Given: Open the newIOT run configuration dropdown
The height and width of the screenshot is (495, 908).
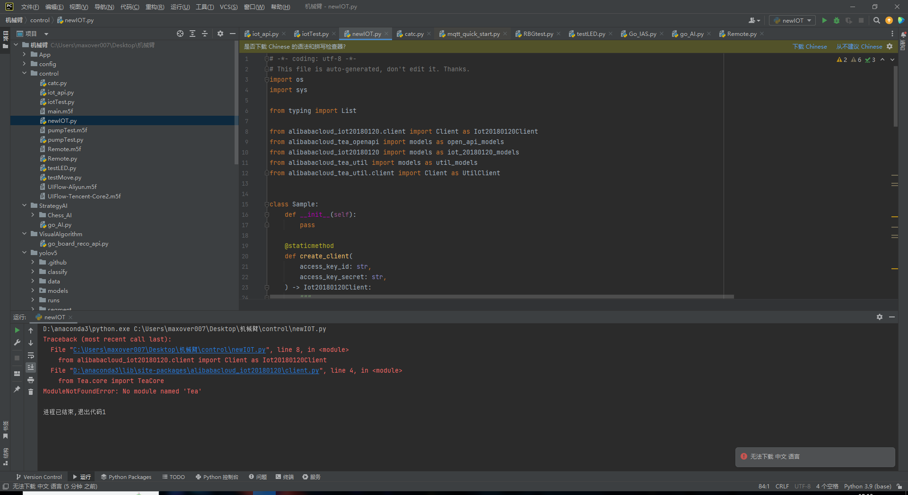Looking at the screenshot, I should (x=793, y=20).
